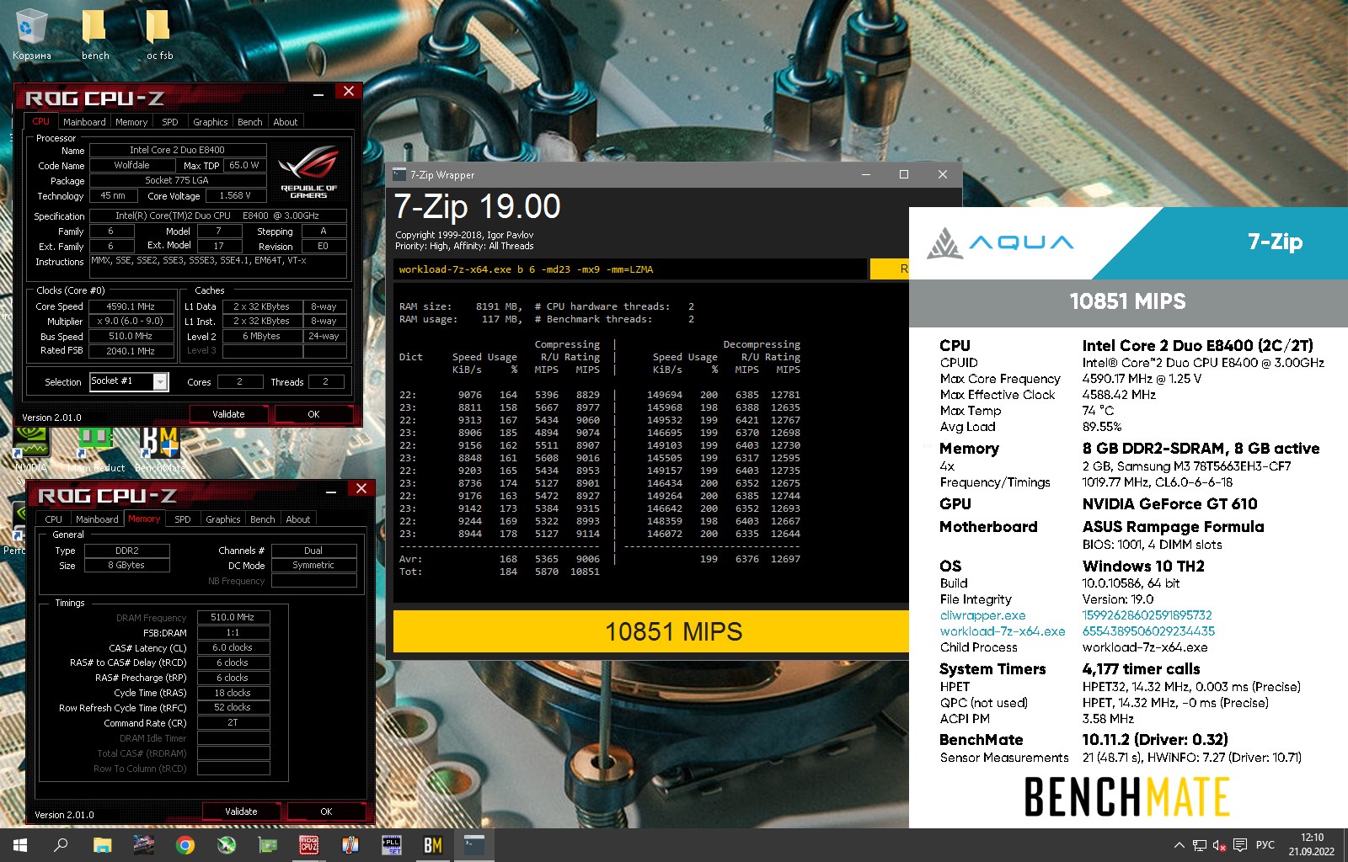Click the green star taskbar icon
The width and height of the screenshot is (1348, 862).
226,845
